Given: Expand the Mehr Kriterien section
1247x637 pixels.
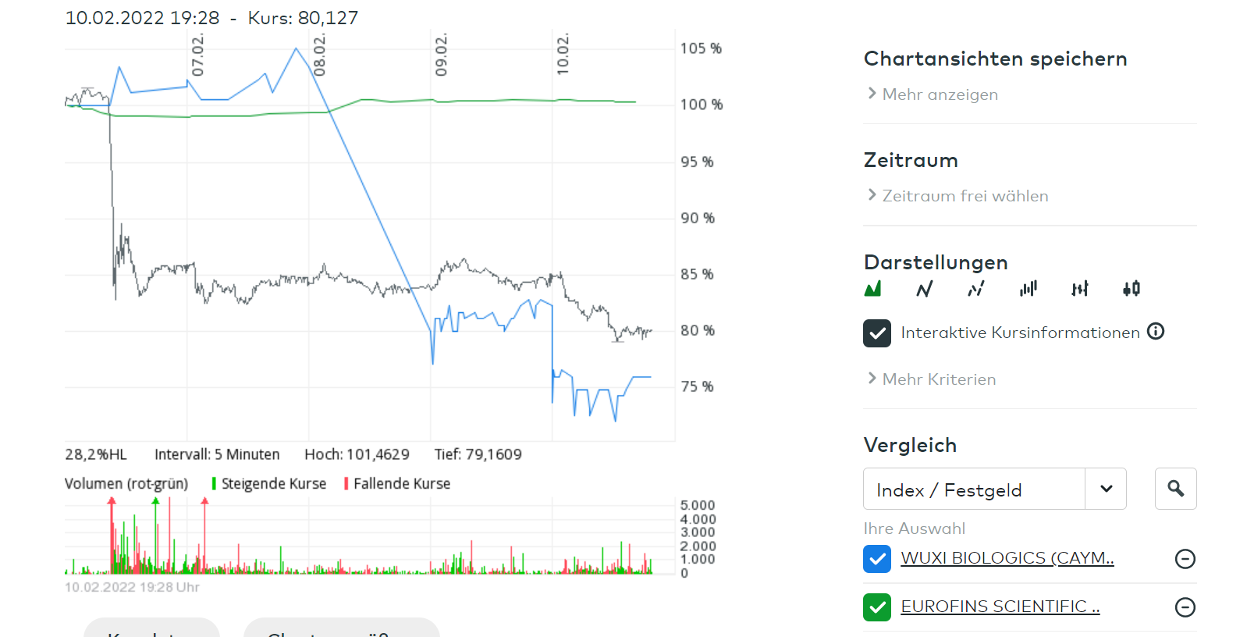Looking at the screenshot, I should pos(939,379).
